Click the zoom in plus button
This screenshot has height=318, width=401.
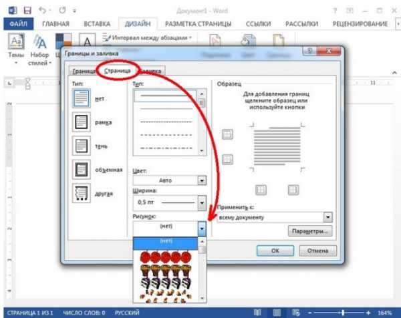click(368, 313)
